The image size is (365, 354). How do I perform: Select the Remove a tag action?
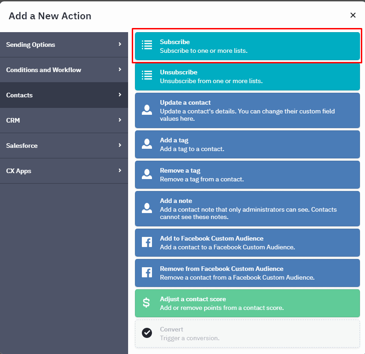click(x=247, y=174)
